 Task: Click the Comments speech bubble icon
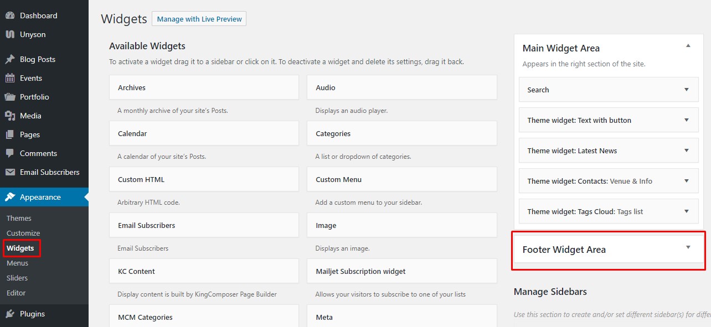tap(10, 153)
